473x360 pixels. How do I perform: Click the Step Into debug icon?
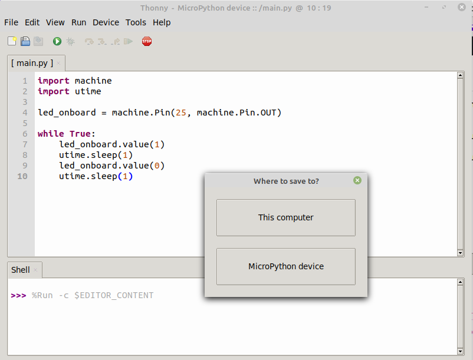[102, 41]
